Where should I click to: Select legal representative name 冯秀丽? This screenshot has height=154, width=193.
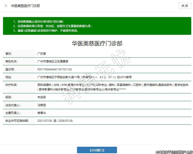(41, 105)
